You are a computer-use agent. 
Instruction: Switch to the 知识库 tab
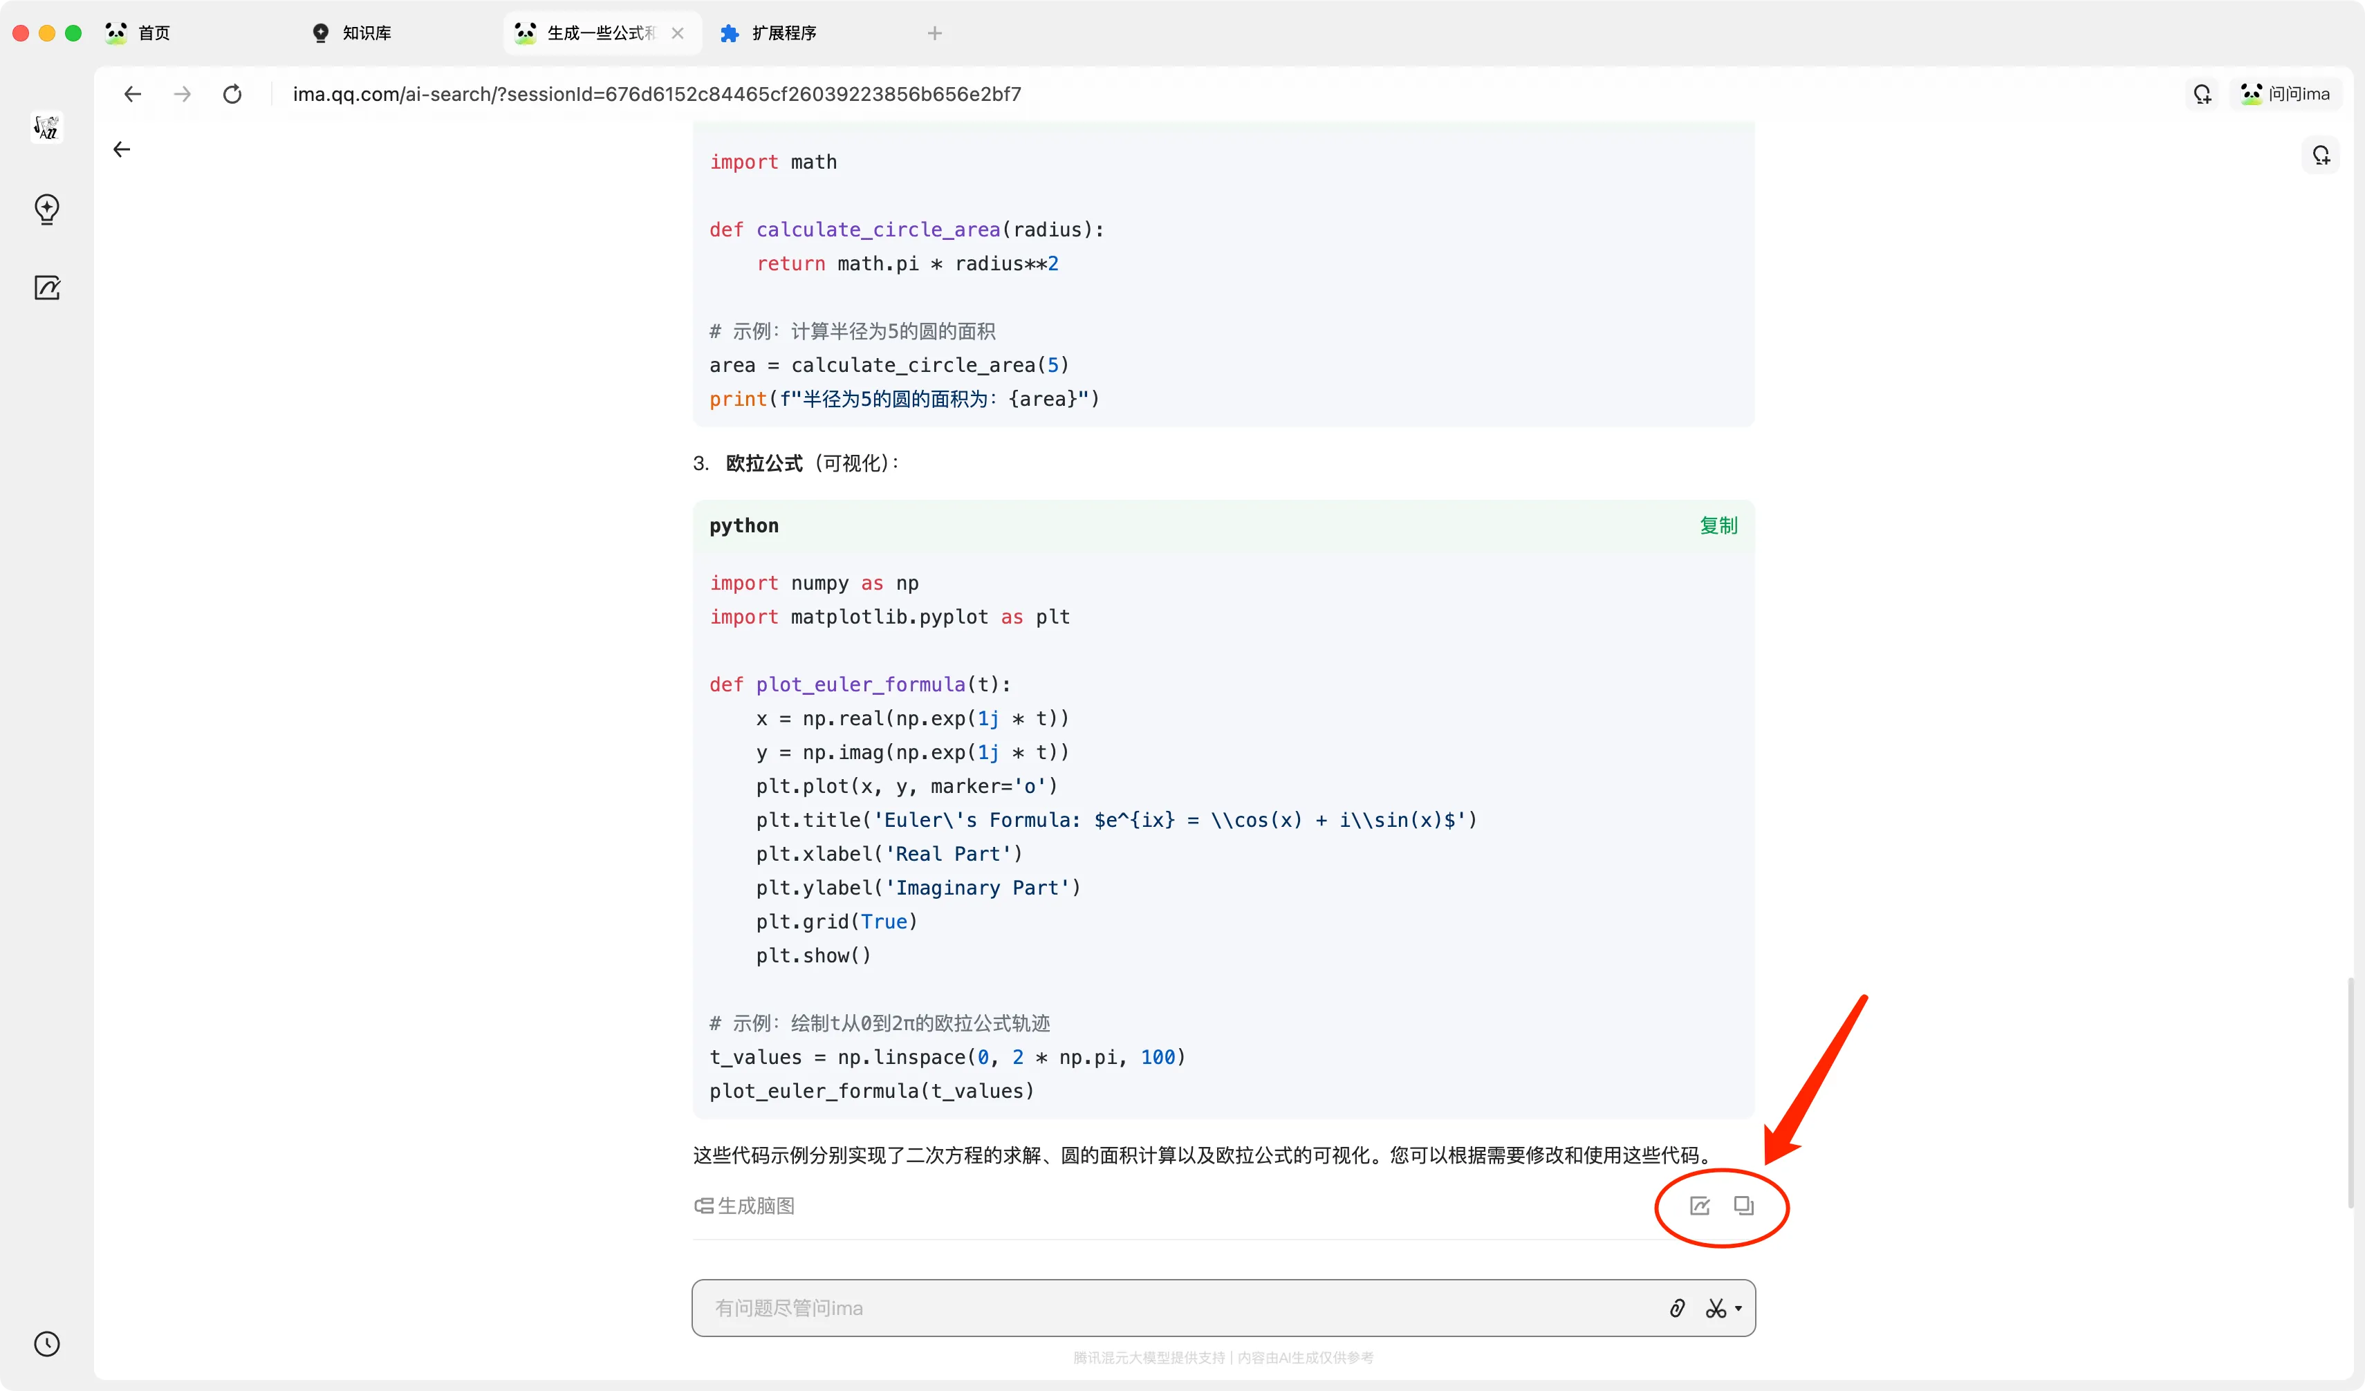(366, 32)
